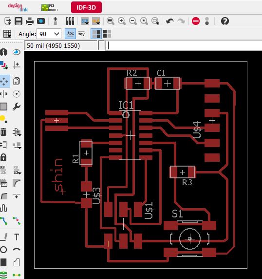The height and width of the screenshot is (279, 262).
Task: Select the Meander tool
Action: pyautogui.click(x=3, y=208)
